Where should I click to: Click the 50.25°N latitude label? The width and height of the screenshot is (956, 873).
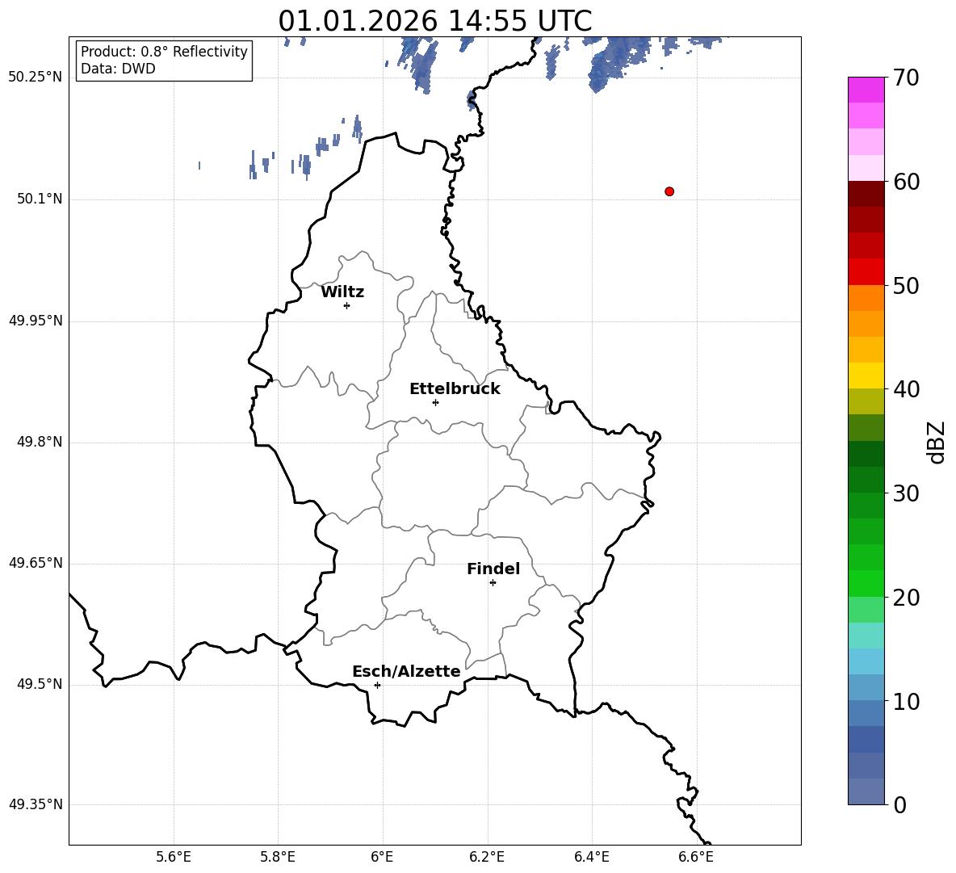point(36,78)
